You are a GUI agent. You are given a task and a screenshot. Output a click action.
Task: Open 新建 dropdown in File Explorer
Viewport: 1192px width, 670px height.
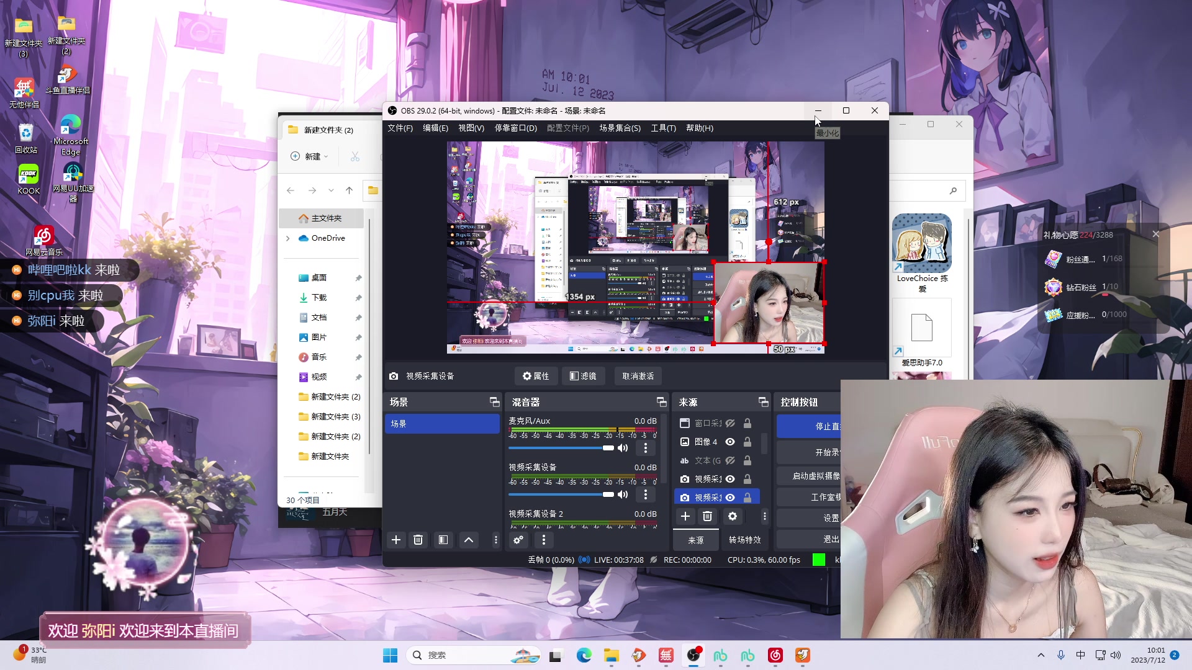(x=310, y=156)
